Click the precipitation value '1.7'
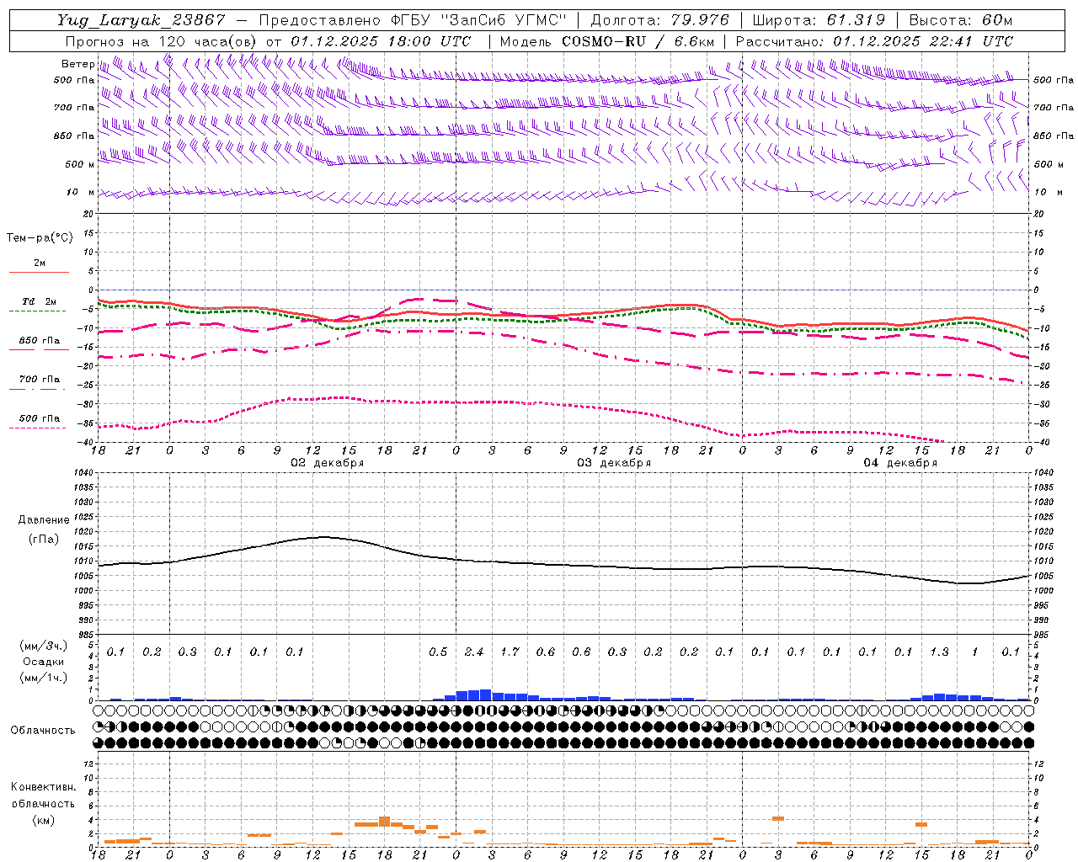 tap(510, 652)
